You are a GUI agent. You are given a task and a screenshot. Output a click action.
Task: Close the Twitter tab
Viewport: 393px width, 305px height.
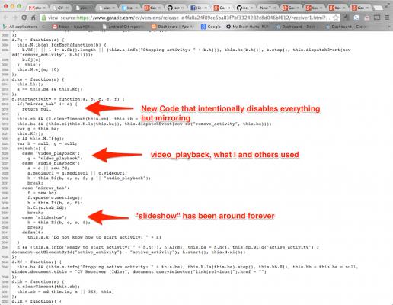click(x=136, y=8)
